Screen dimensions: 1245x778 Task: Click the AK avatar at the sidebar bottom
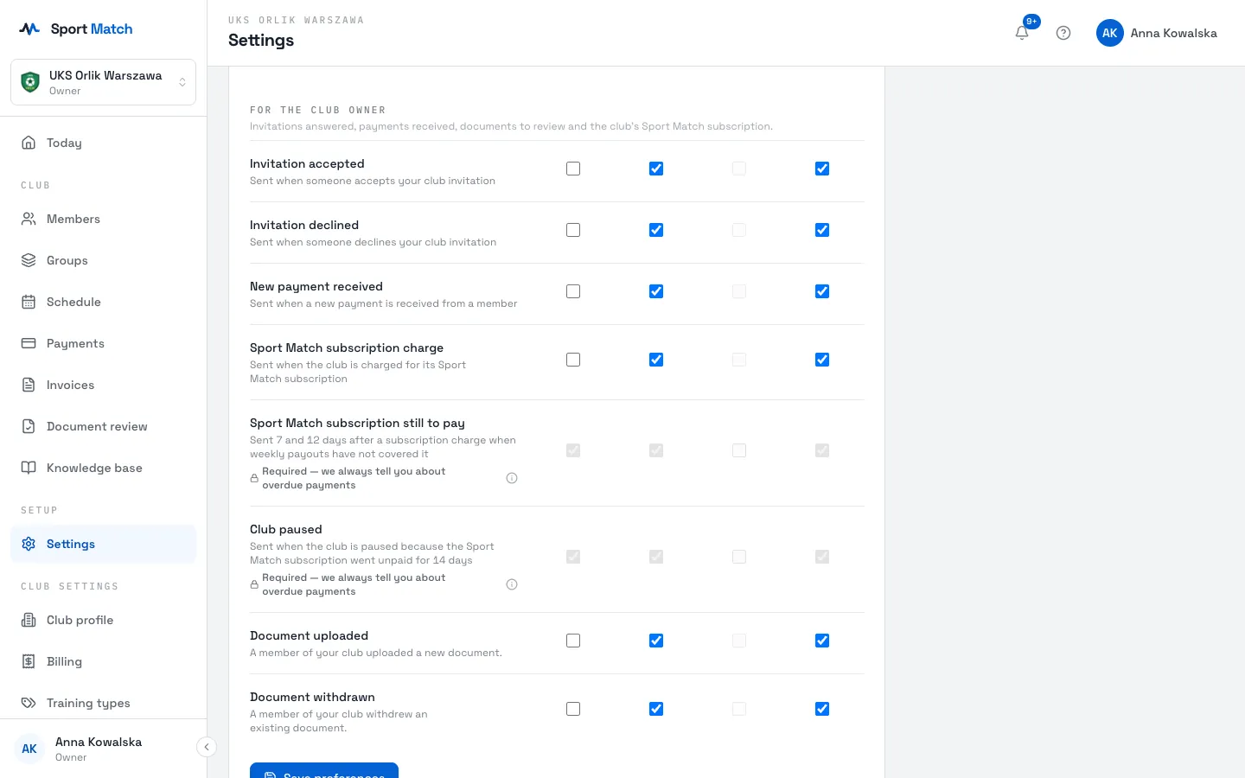click(29, 749)
